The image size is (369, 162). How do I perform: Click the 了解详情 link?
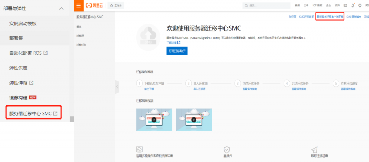[x=172, y=43]
